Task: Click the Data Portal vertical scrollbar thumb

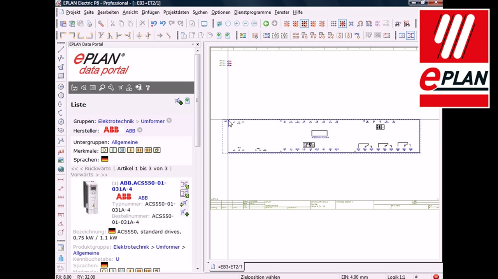Action: [197, 100]
